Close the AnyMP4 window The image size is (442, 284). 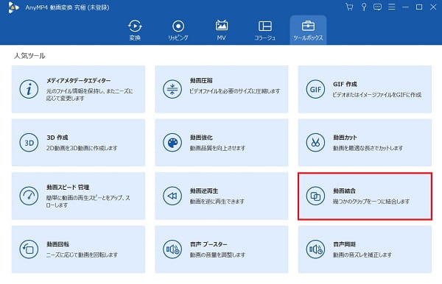tap(433, 7)
